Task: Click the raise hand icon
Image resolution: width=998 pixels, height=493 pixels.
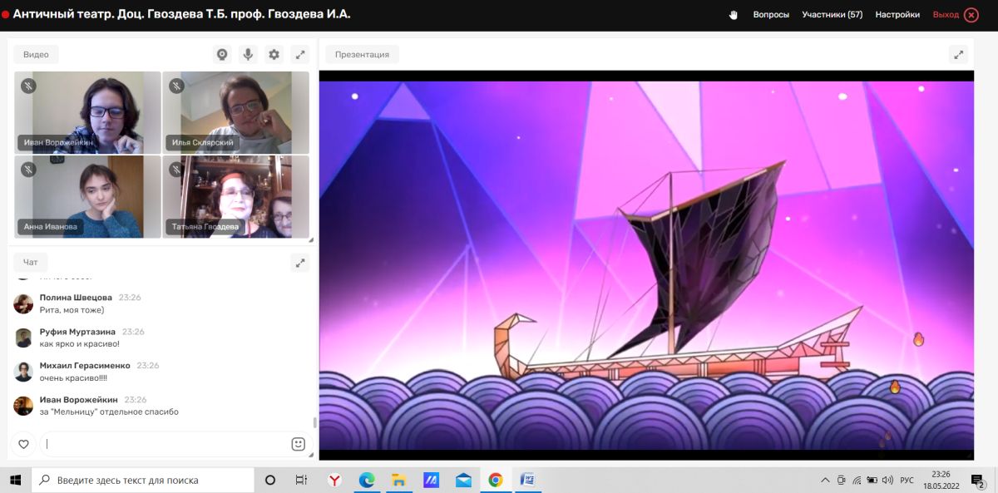Action: pos(733,15)
